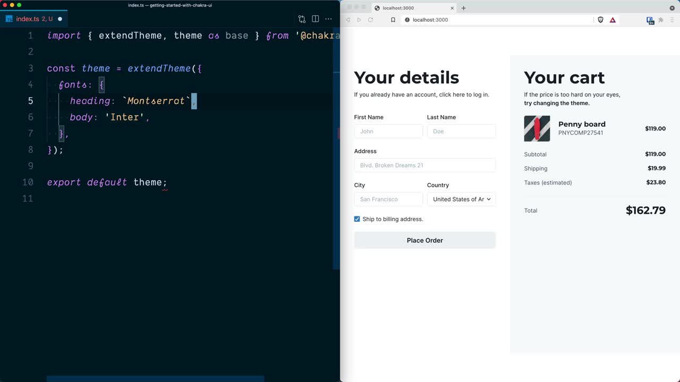This screenshot has height=382, width=680.
Task: Reload the localhost page
Action: click(370, 20)
